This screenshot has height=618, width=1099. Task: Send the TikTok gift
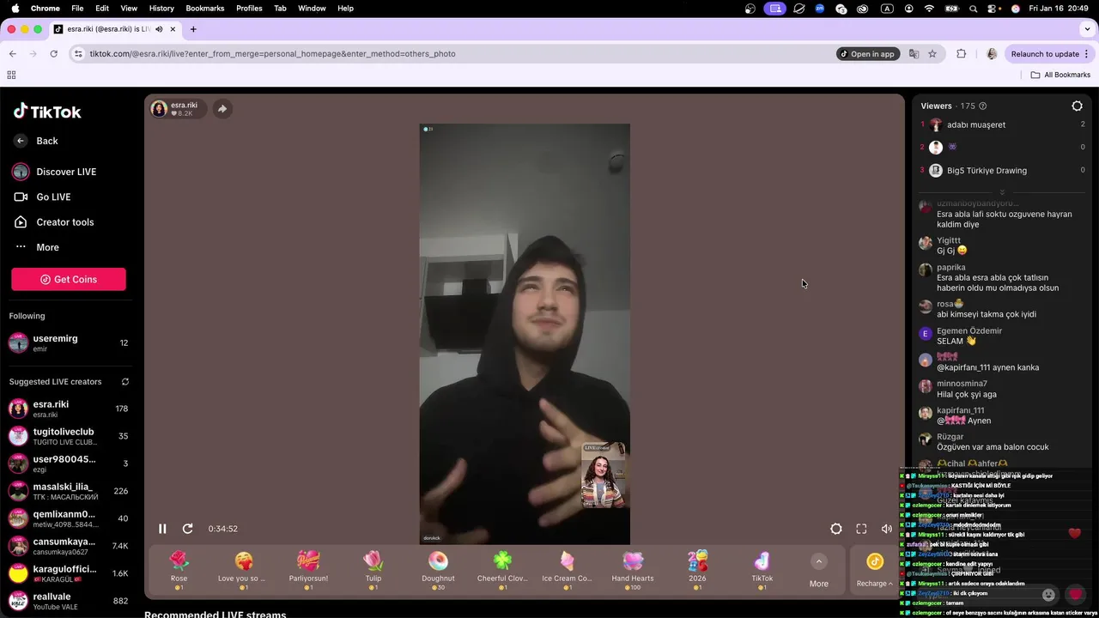762,569
